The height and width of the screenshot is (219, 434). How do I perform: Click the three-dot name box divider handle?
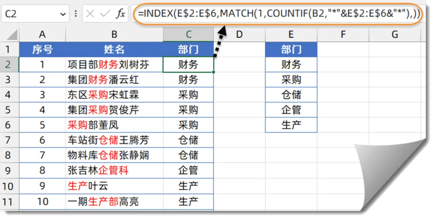pos(76,14)
